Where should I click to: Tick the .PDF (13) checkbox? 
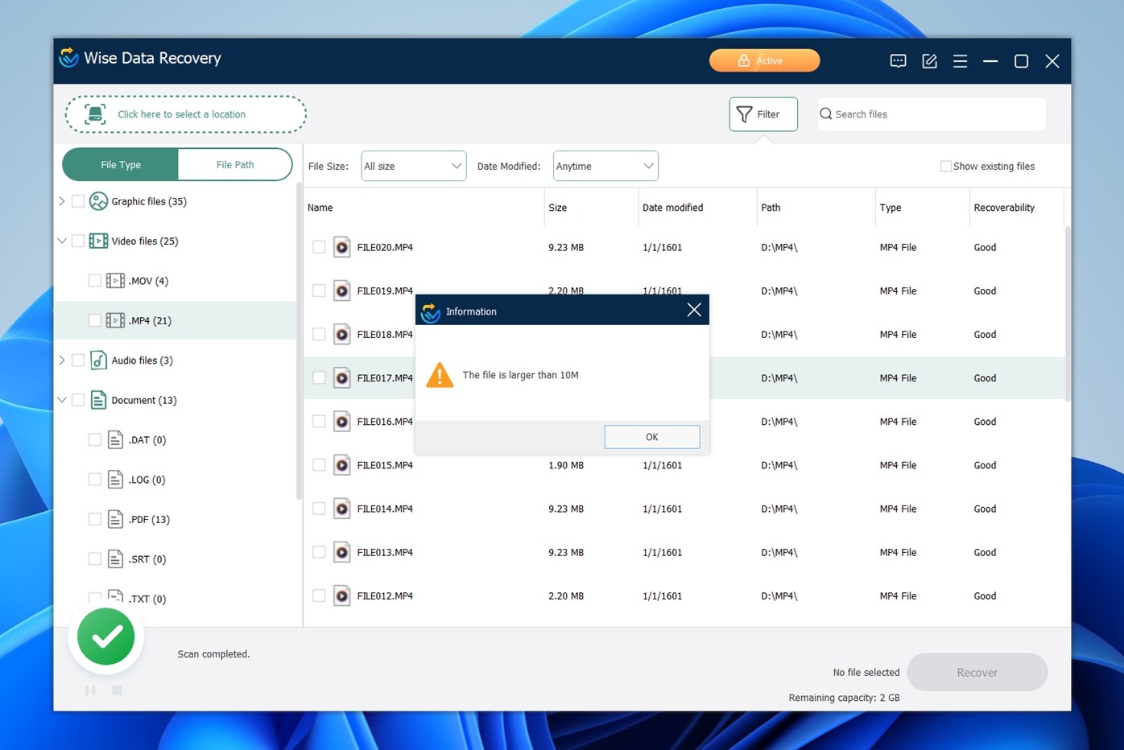coord(95,519)
